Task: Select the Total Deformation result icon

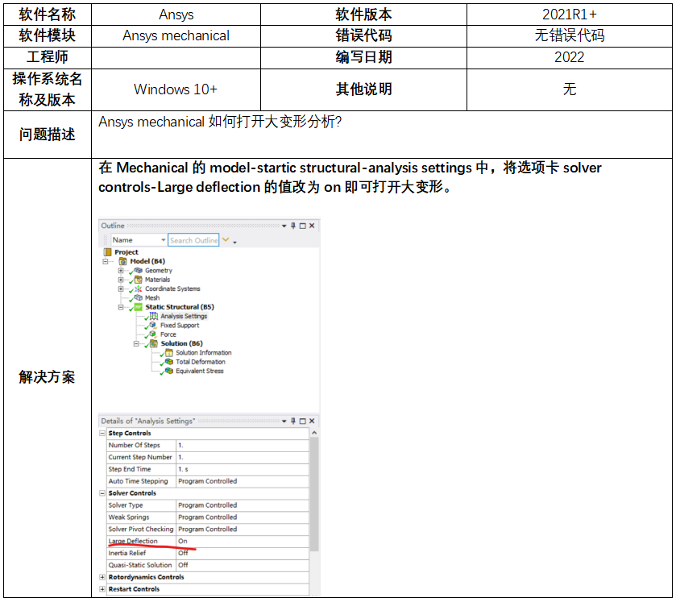Action: 168,362
